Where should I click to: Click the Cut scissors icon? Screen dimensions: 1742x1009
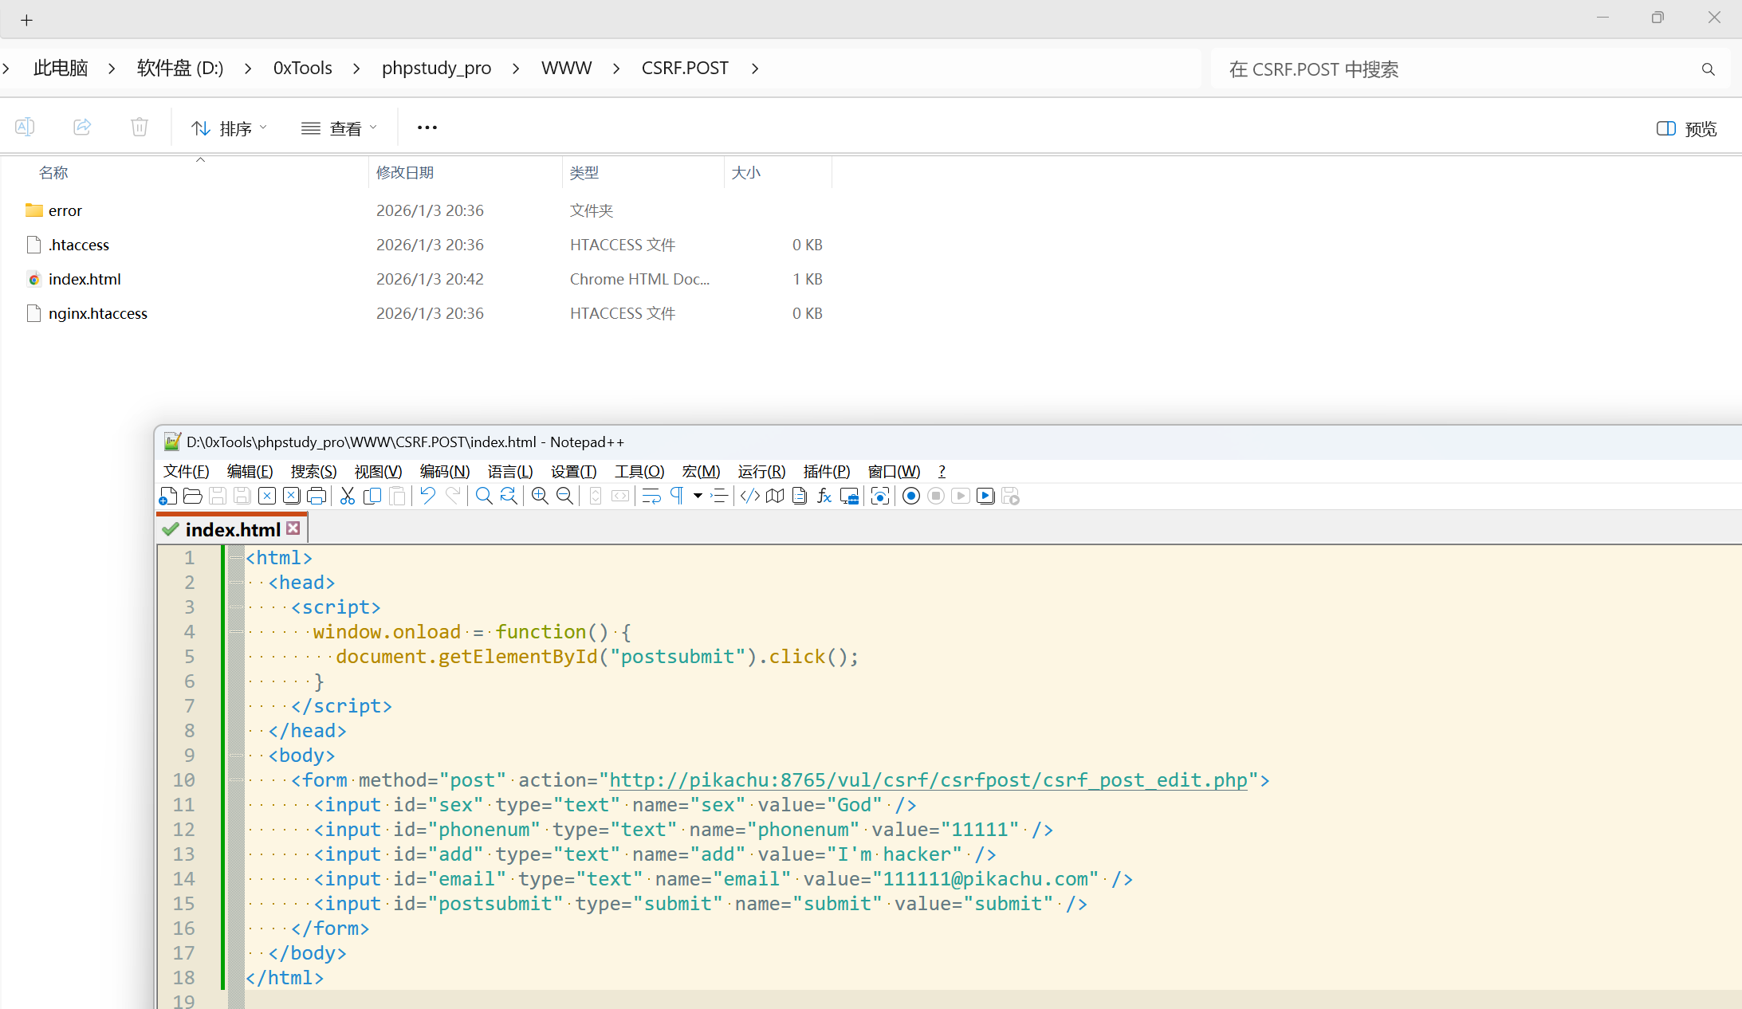[348, 497]
